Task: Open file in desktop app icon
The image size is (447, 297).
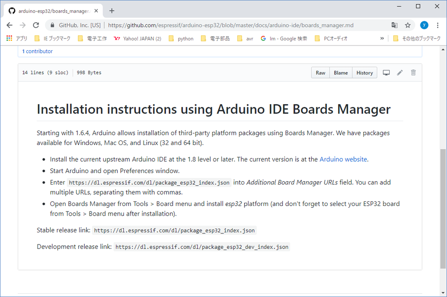Action: [x=386, y=73]
